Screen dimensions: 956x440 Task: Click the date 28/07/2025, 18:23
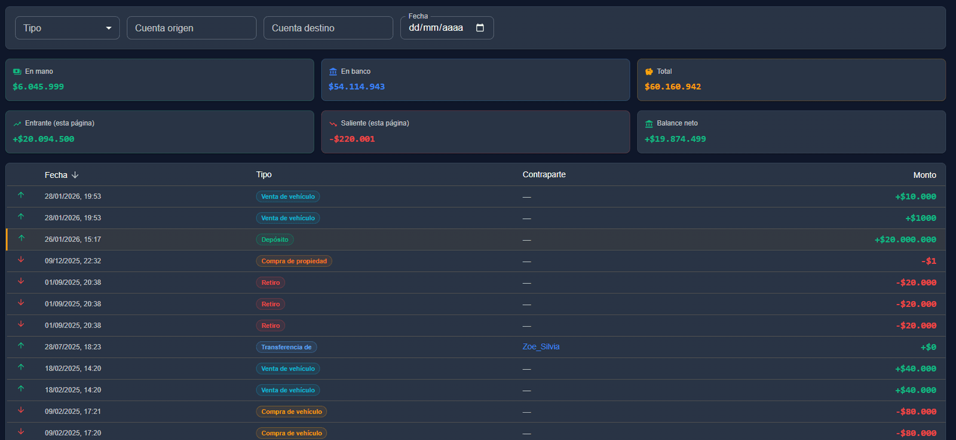73,347
